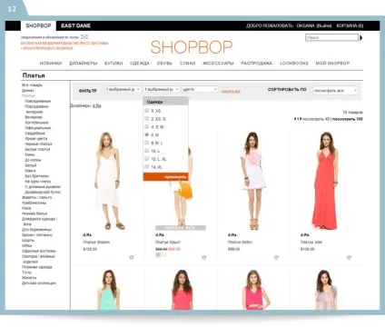Screen dimensions: 385x327
Task: Click the envelope icon beside email notifications
Action: (84, 37)
